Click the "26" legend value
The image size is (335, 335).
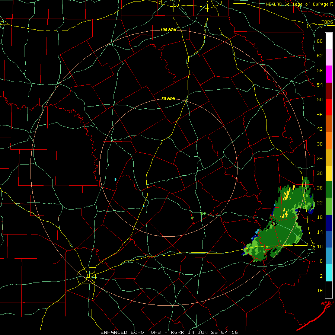(320, 188)
